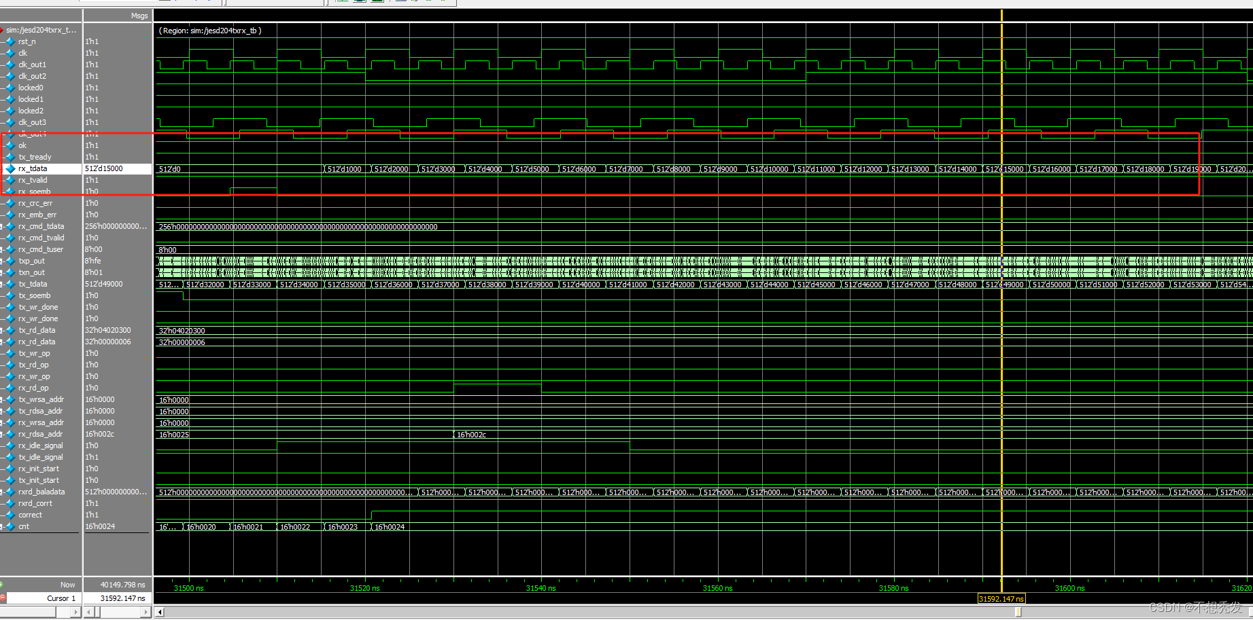Click the diamond icon beside rx_cmd_tvalid

[x=11, y=238]
